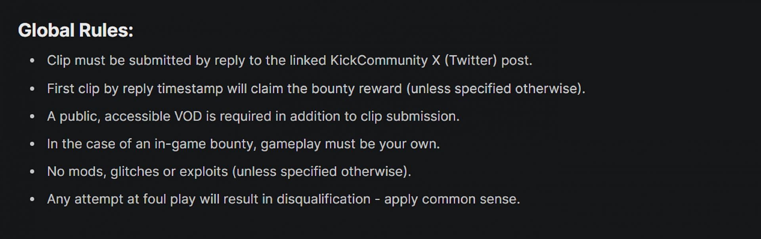
Task: Click bullet point beside "No mods" rule
Action: [x=32, y=172]
